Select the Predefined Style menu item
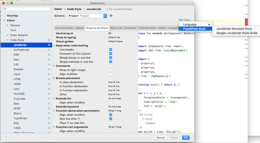 (x=195, y=29)
